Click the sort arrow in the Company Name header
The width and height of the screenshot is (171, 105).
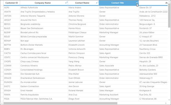coord(66,3)
